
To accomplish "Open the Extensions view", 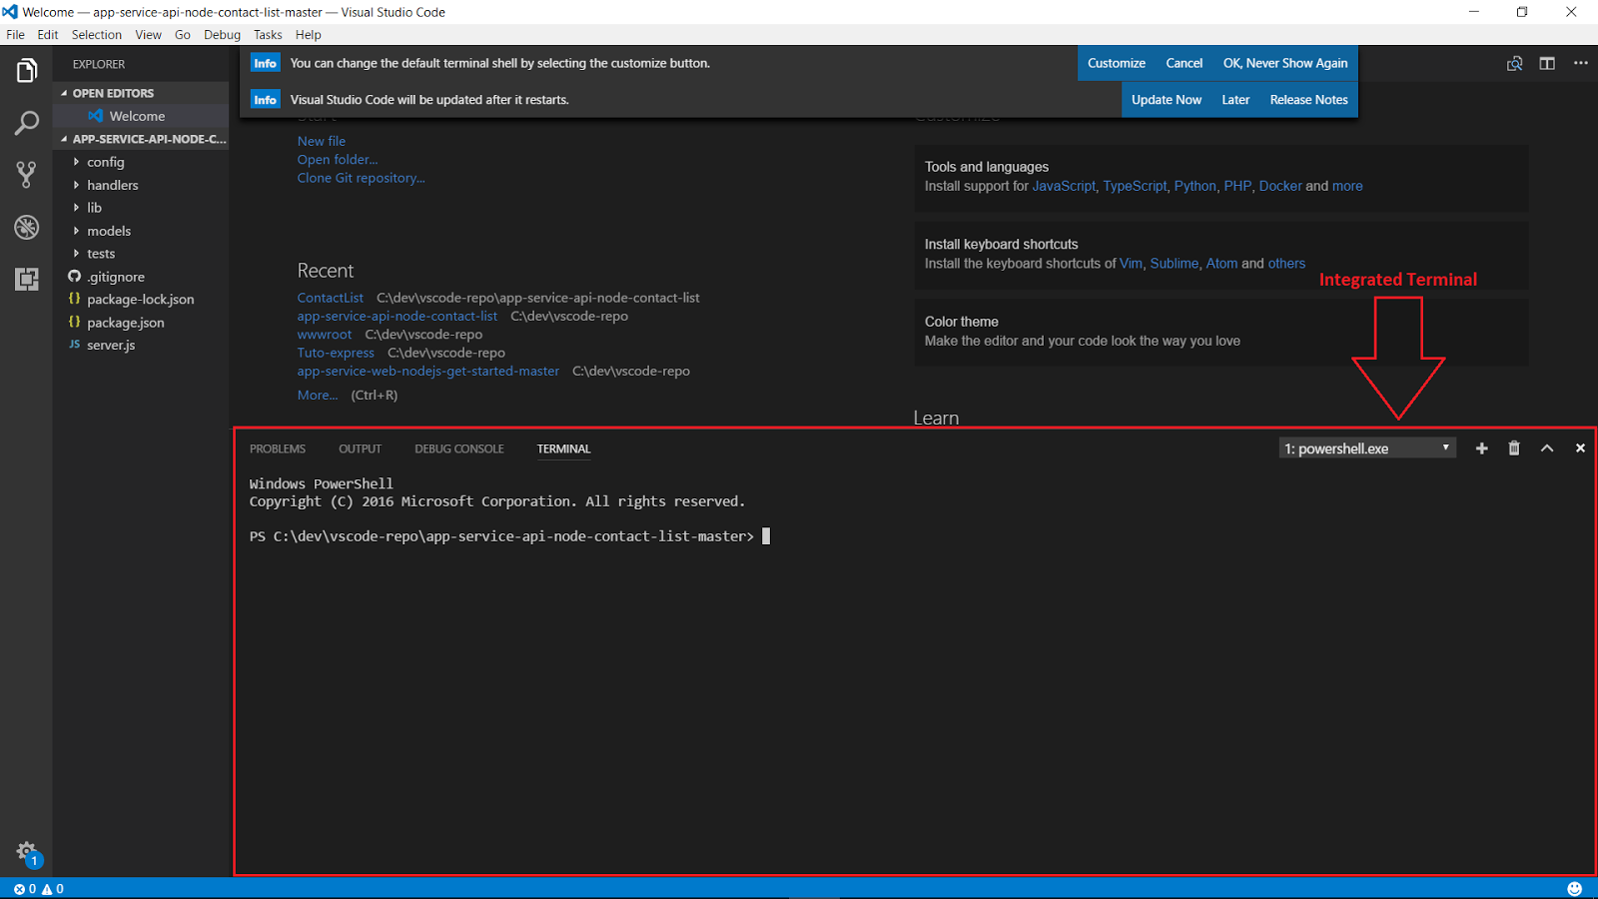I will [27, 279].
